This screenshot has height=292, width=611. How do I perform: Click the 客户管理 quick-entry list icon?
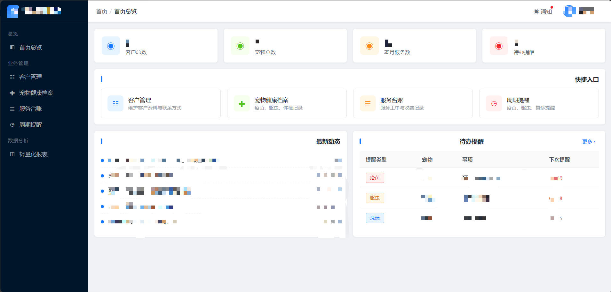click(115, 103)
